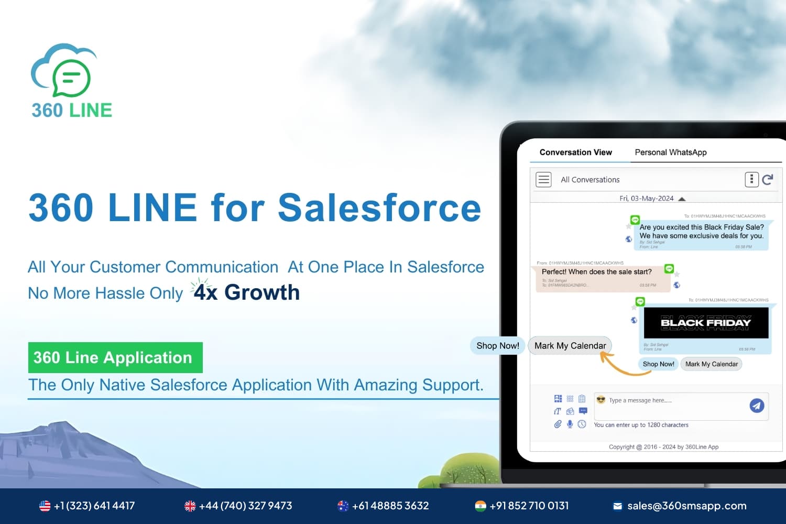Click the chat bubble icon in the composer
Screen dimensions: 786x524
(x=583, y=411)
